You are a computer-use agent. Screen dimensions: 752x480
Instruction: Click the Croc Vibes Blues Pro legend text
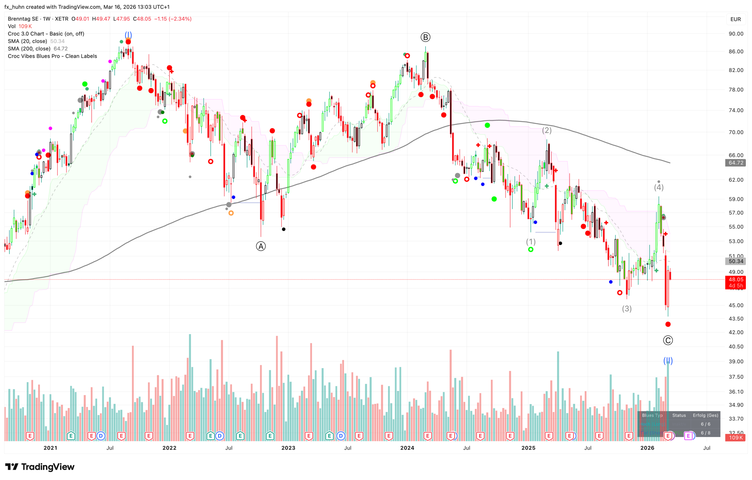coord(52,56)
